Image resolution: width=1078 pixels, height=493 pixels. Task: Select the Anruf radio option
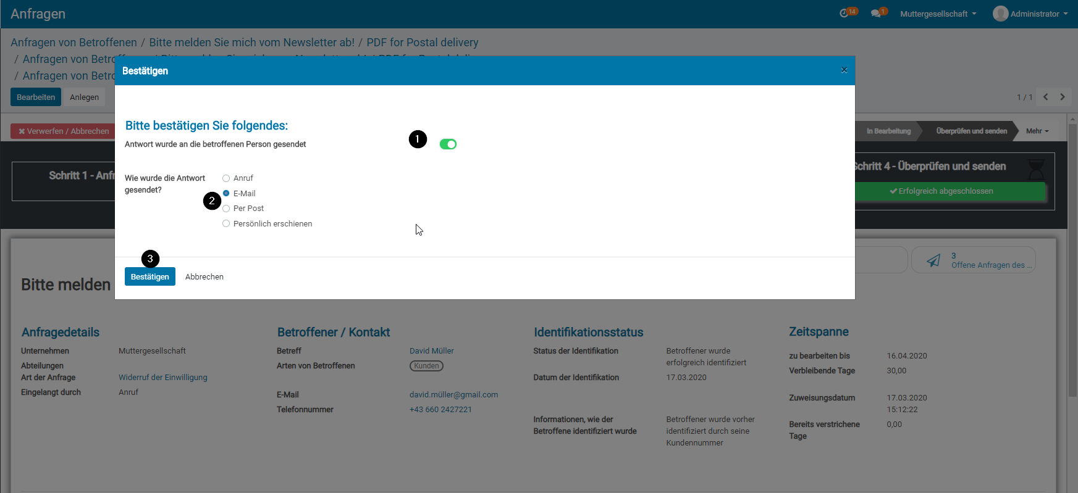(226, 178)
